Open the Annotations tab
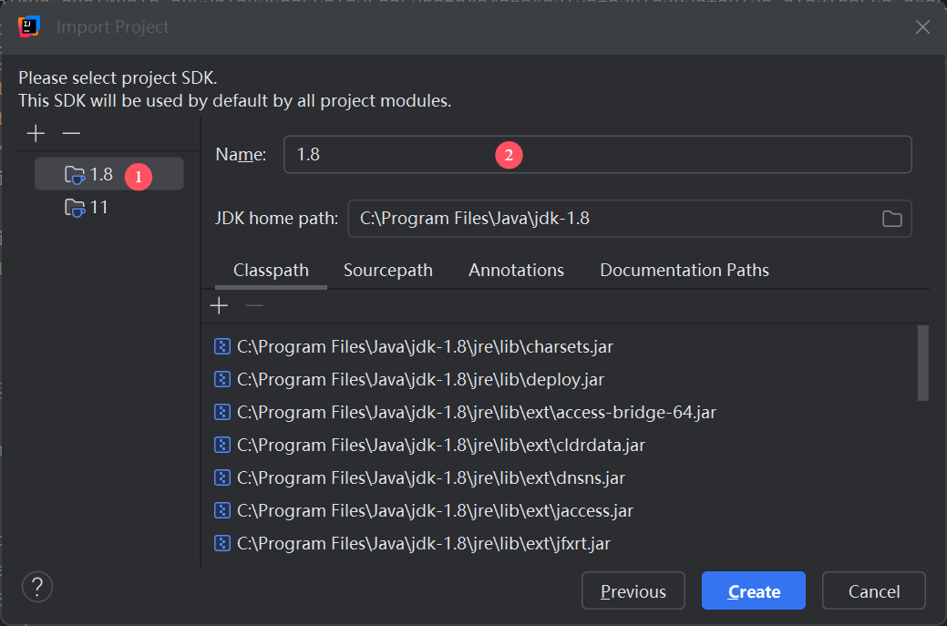947x626 pixels. click(x=516, y=271)
